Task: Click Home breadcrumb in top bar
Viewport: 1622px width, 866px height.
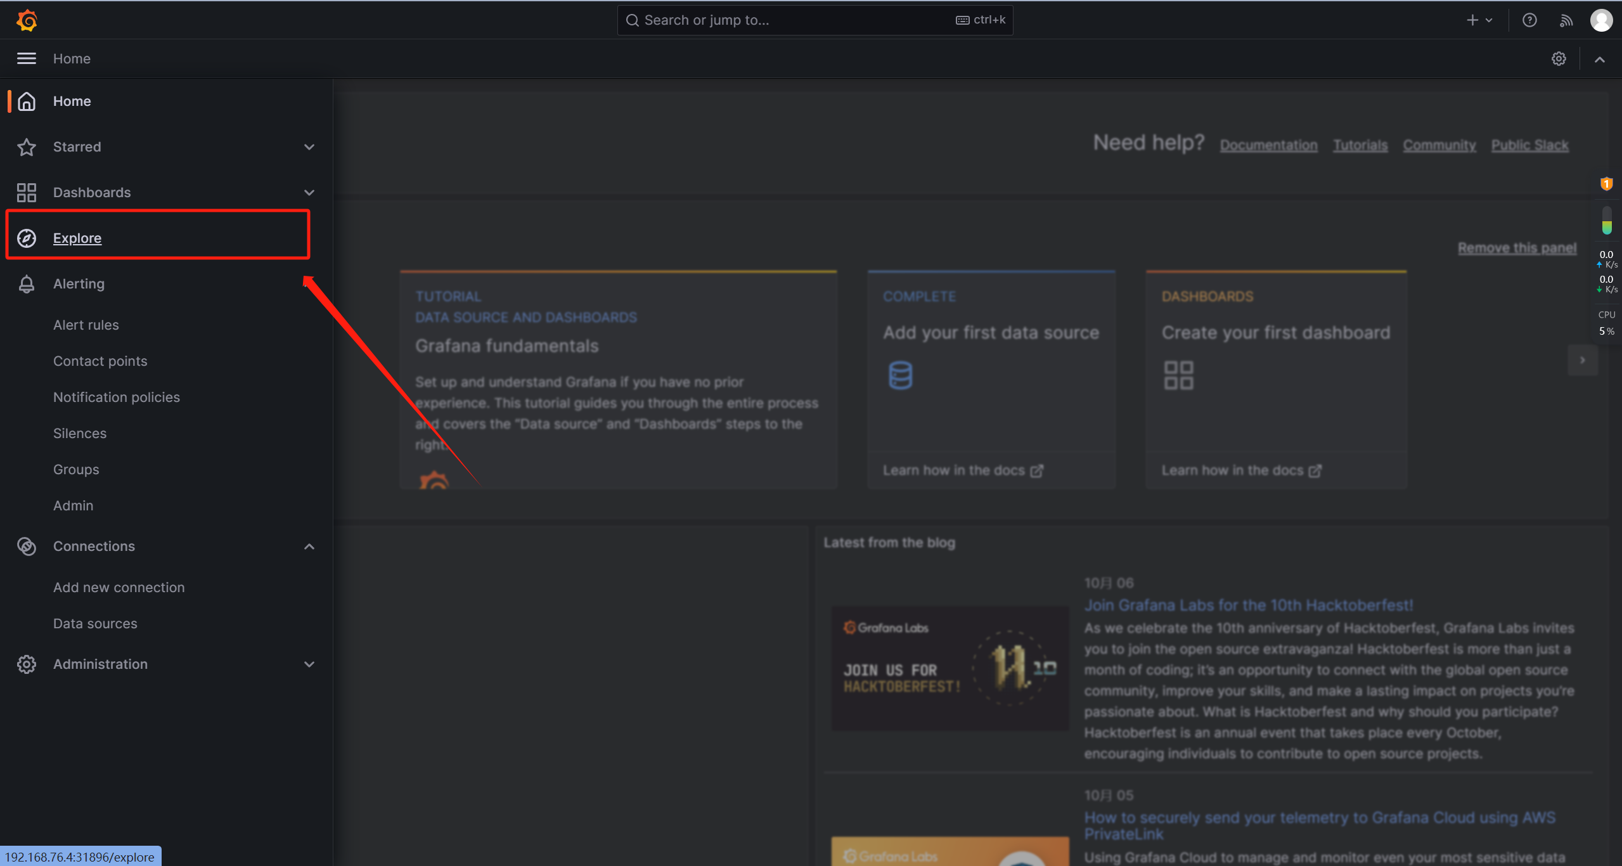Action: tap(72, 59)
